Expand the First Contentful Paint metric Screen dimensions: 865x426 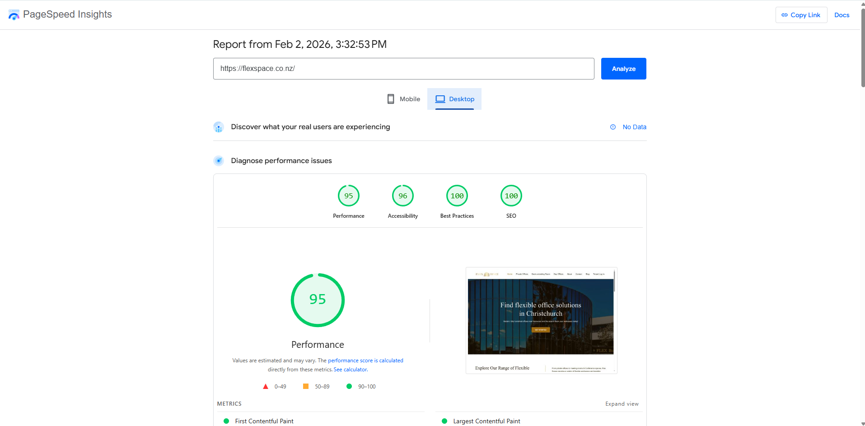click(x=264, y=421)
